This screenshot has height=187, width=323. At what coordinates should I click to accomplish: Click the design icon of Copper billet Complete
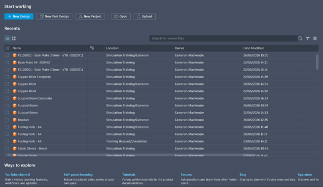15,77
